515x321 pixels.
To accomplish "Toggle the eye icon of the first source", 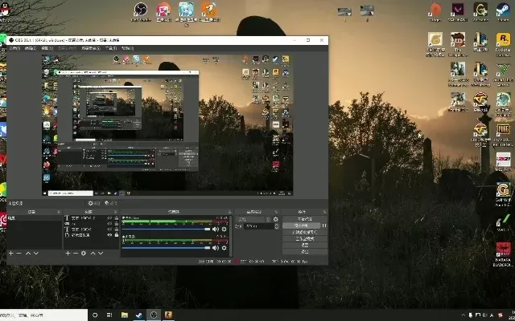I will coord(110,218).
